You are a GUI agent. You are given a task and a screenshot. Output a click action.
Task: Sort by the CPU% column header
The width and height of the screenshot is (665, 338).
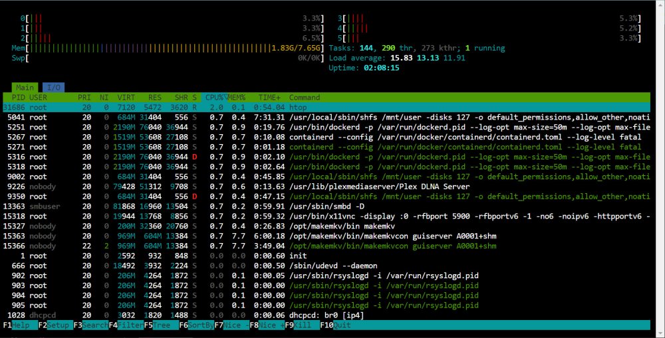click(x=214, y=98)
